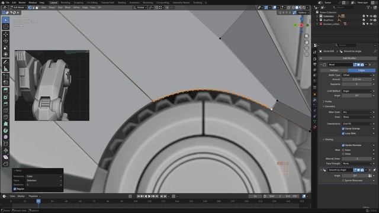Select the Measure tool

pyautogui.click(x=5, y=69)
